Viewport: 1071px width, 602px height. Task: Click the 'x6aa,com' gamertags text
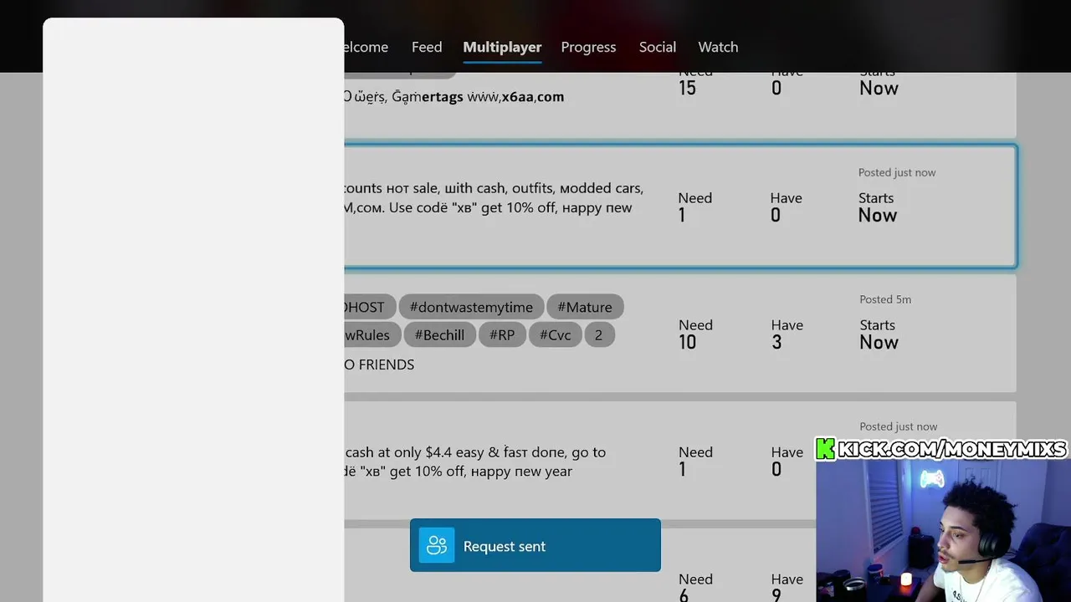(533, 96)
